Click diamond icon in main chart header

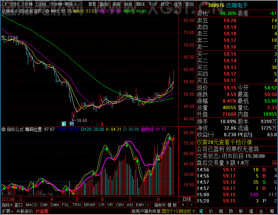tap(169, 11)
